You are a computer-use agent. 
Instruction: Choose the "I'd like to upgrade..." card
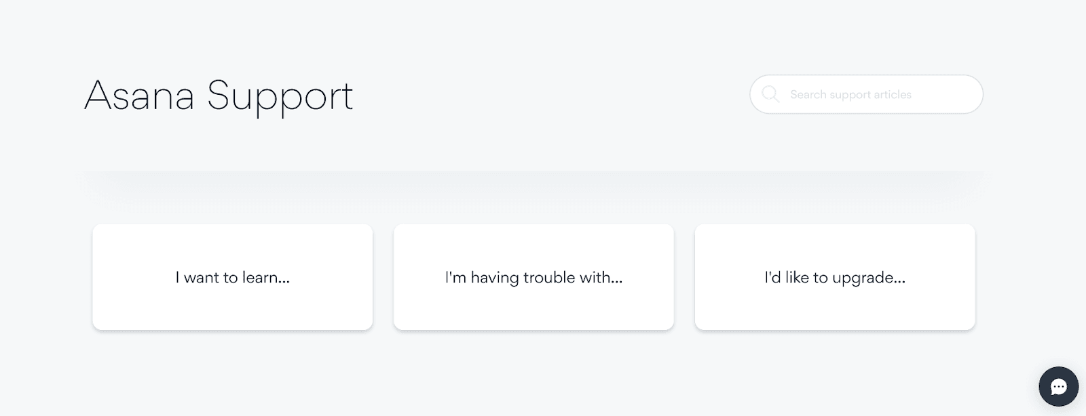(x=835, y=277)
